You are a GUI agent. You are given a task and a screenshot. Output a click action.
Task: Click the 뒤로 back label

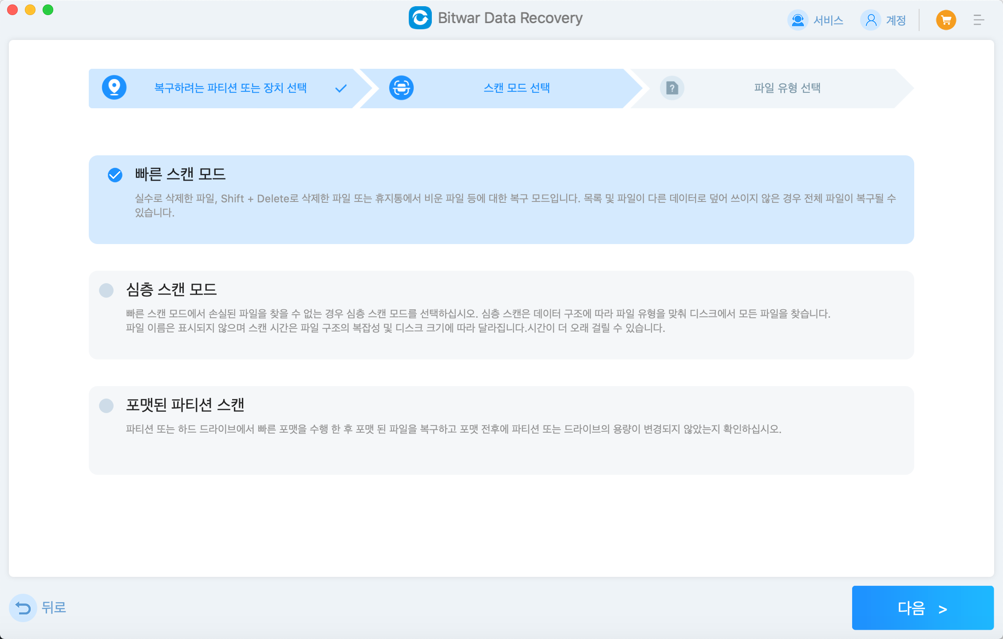54,607
